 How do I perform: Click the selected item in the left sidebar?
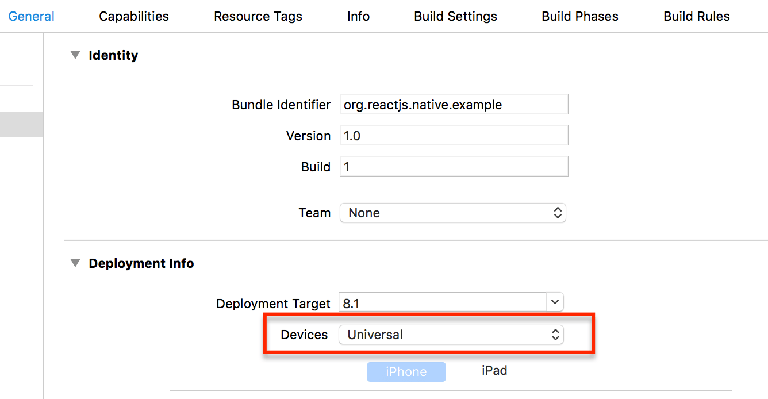point(21,124)
